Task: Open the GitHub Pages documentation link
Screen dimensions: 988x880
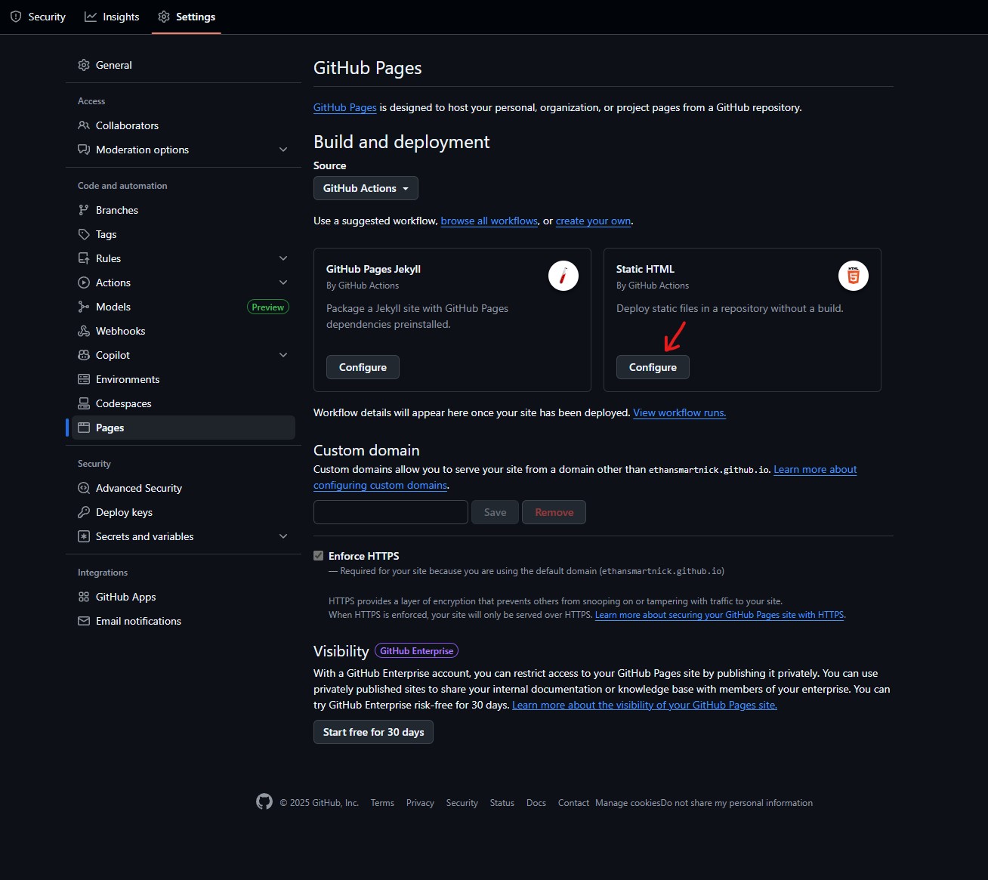Action: click(345, 108)
